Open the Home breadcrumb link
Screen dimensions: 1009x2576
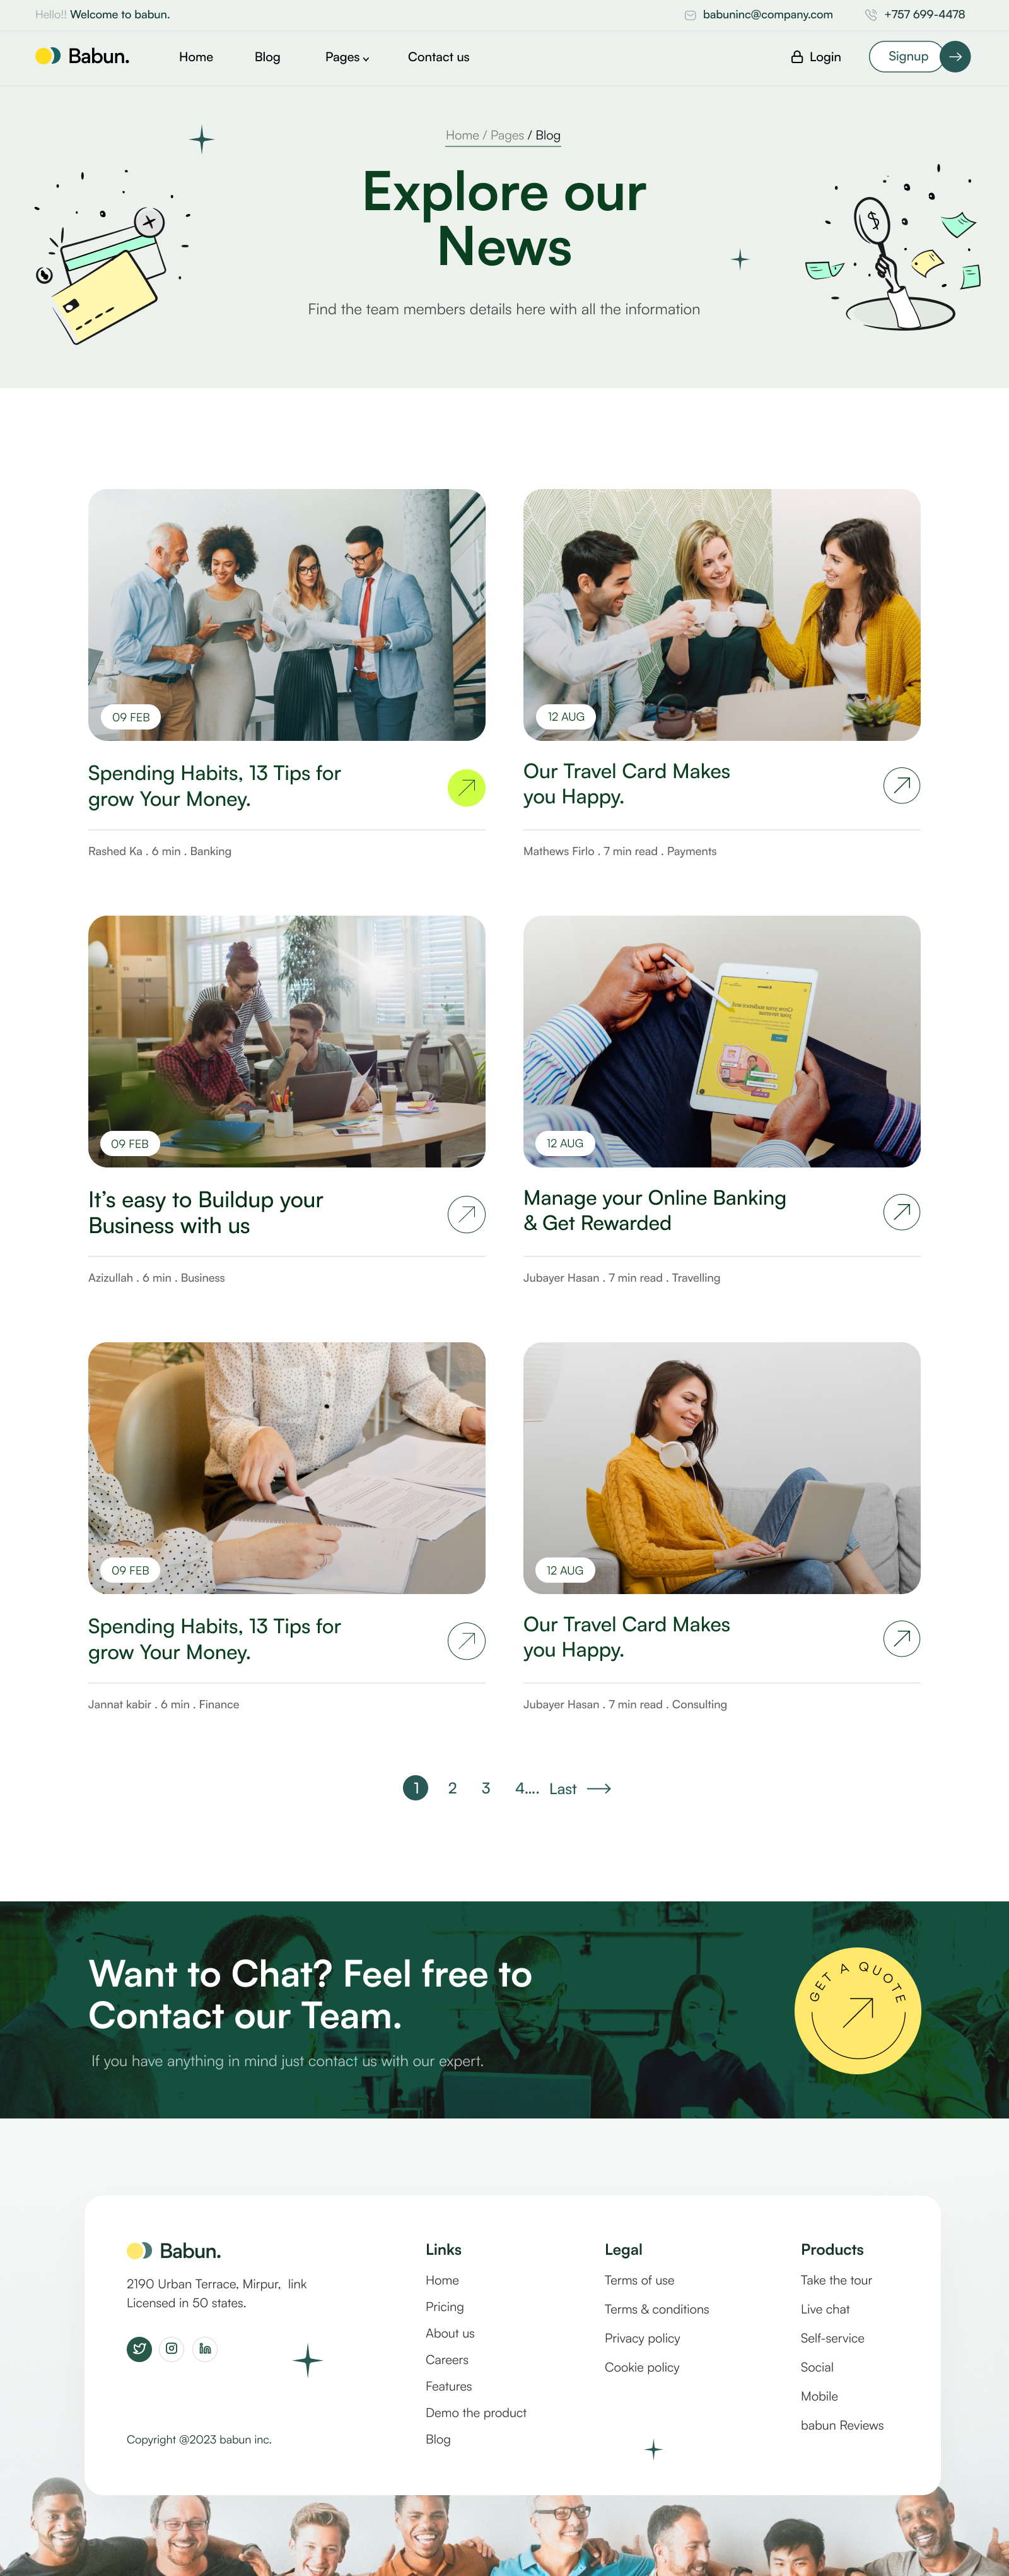pyautogui.click(x=462, y=135)
